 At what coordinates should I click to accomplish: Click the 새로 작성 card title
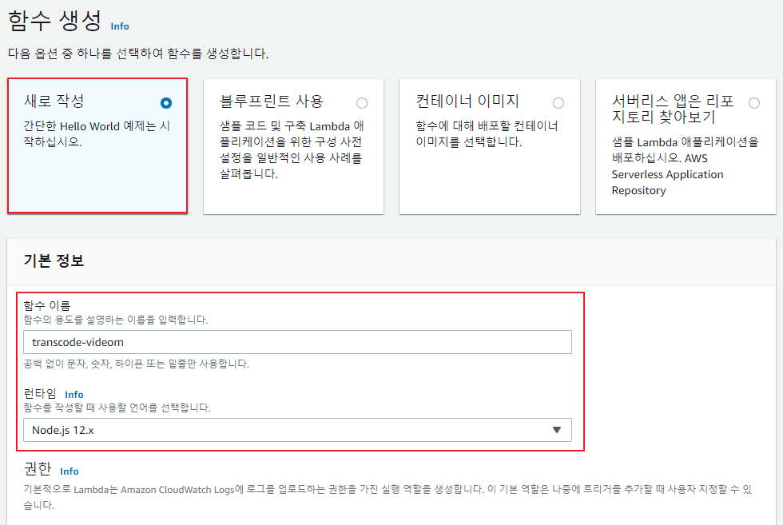54,101
